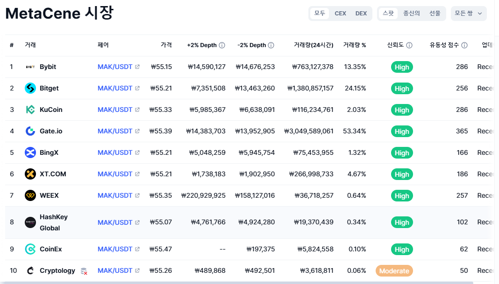499x284 pixels.
Task: Click the High badge in Gate.io row
Action: (402, 132)
